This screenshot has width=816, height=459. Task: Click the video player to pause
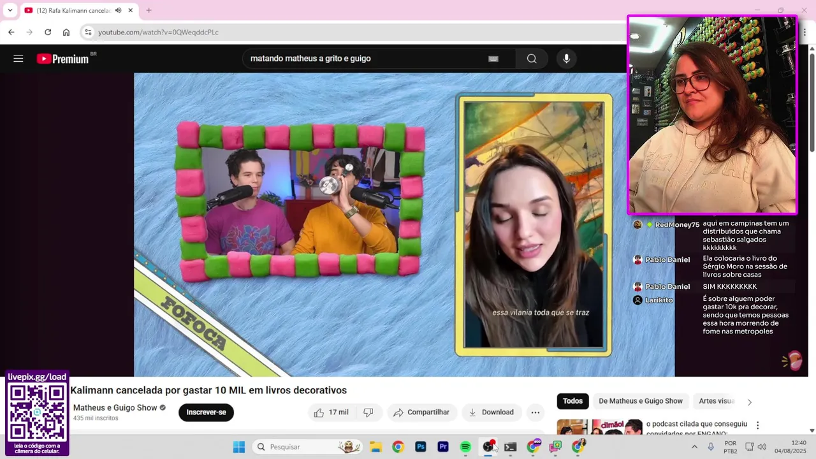point(404,224)
